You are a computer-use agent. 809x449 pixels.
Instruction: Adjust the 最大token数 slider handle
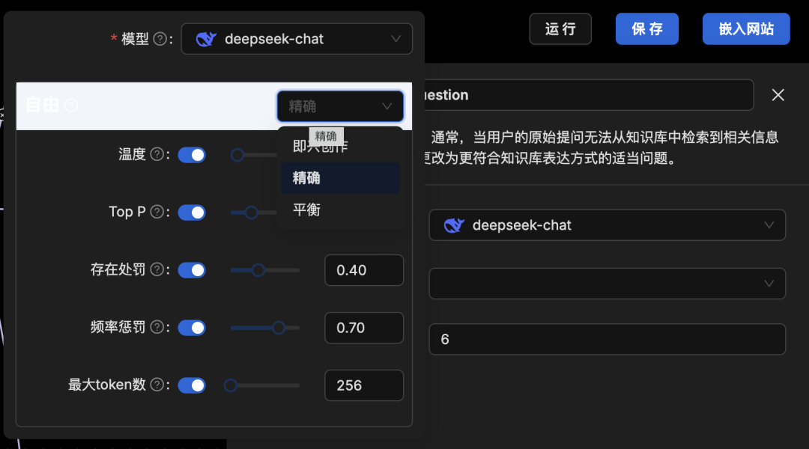pyautogui.click(x=231, y=385)
